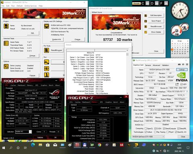The width and height of the screenshot is (193, 154).
Task: Open the notification center icon
Action: [x=188, y=148]
